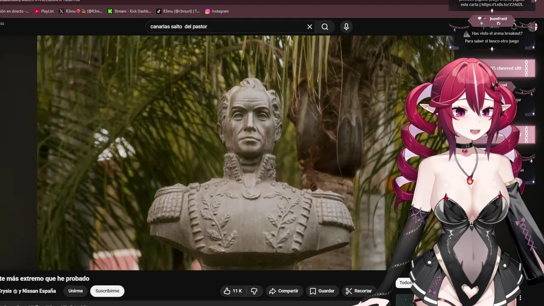This screenshot has width=544, height=306.
Task: Open the PlayList bookmark
Action: click(x=44, y=11)
